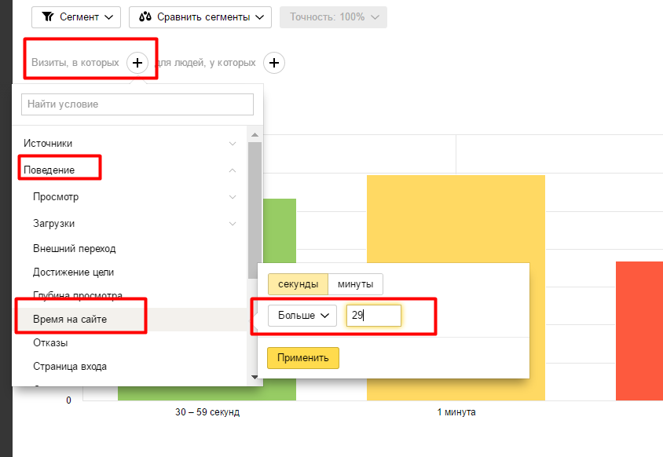663x457 pixels.
Task: Click plus icon next to 'Визиты, в которых'
Action: click(x=137, y=63)
